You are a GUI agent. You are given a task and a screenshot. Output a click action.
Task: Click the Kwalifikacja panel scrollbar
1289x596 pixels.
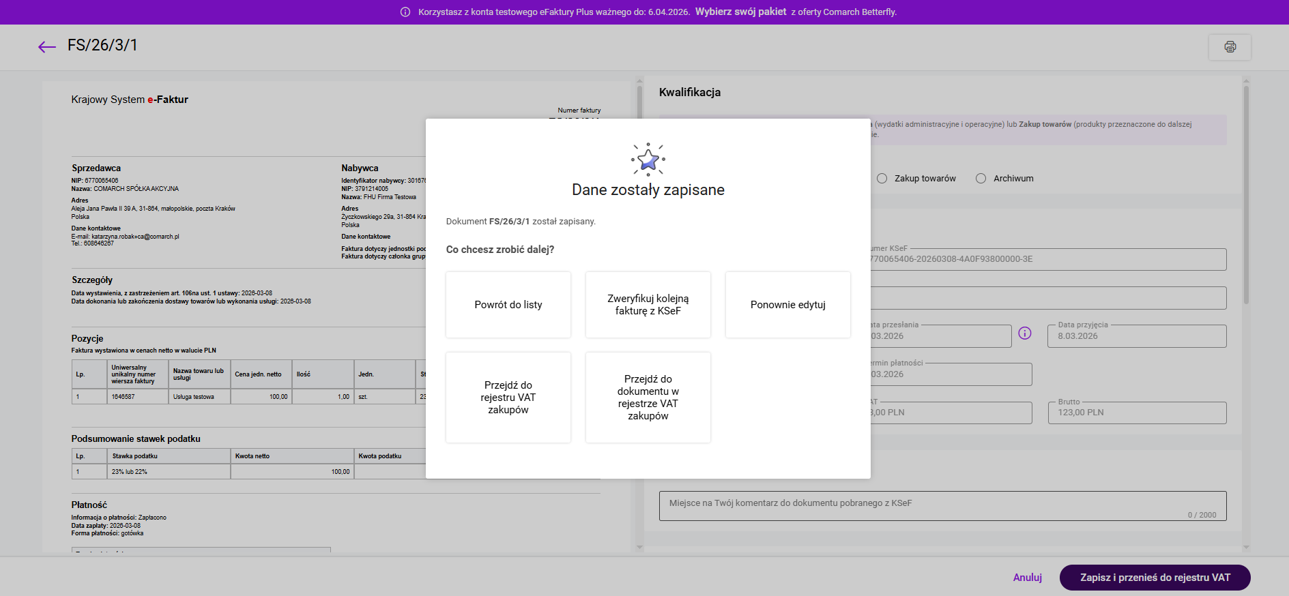pos(1246,198)
